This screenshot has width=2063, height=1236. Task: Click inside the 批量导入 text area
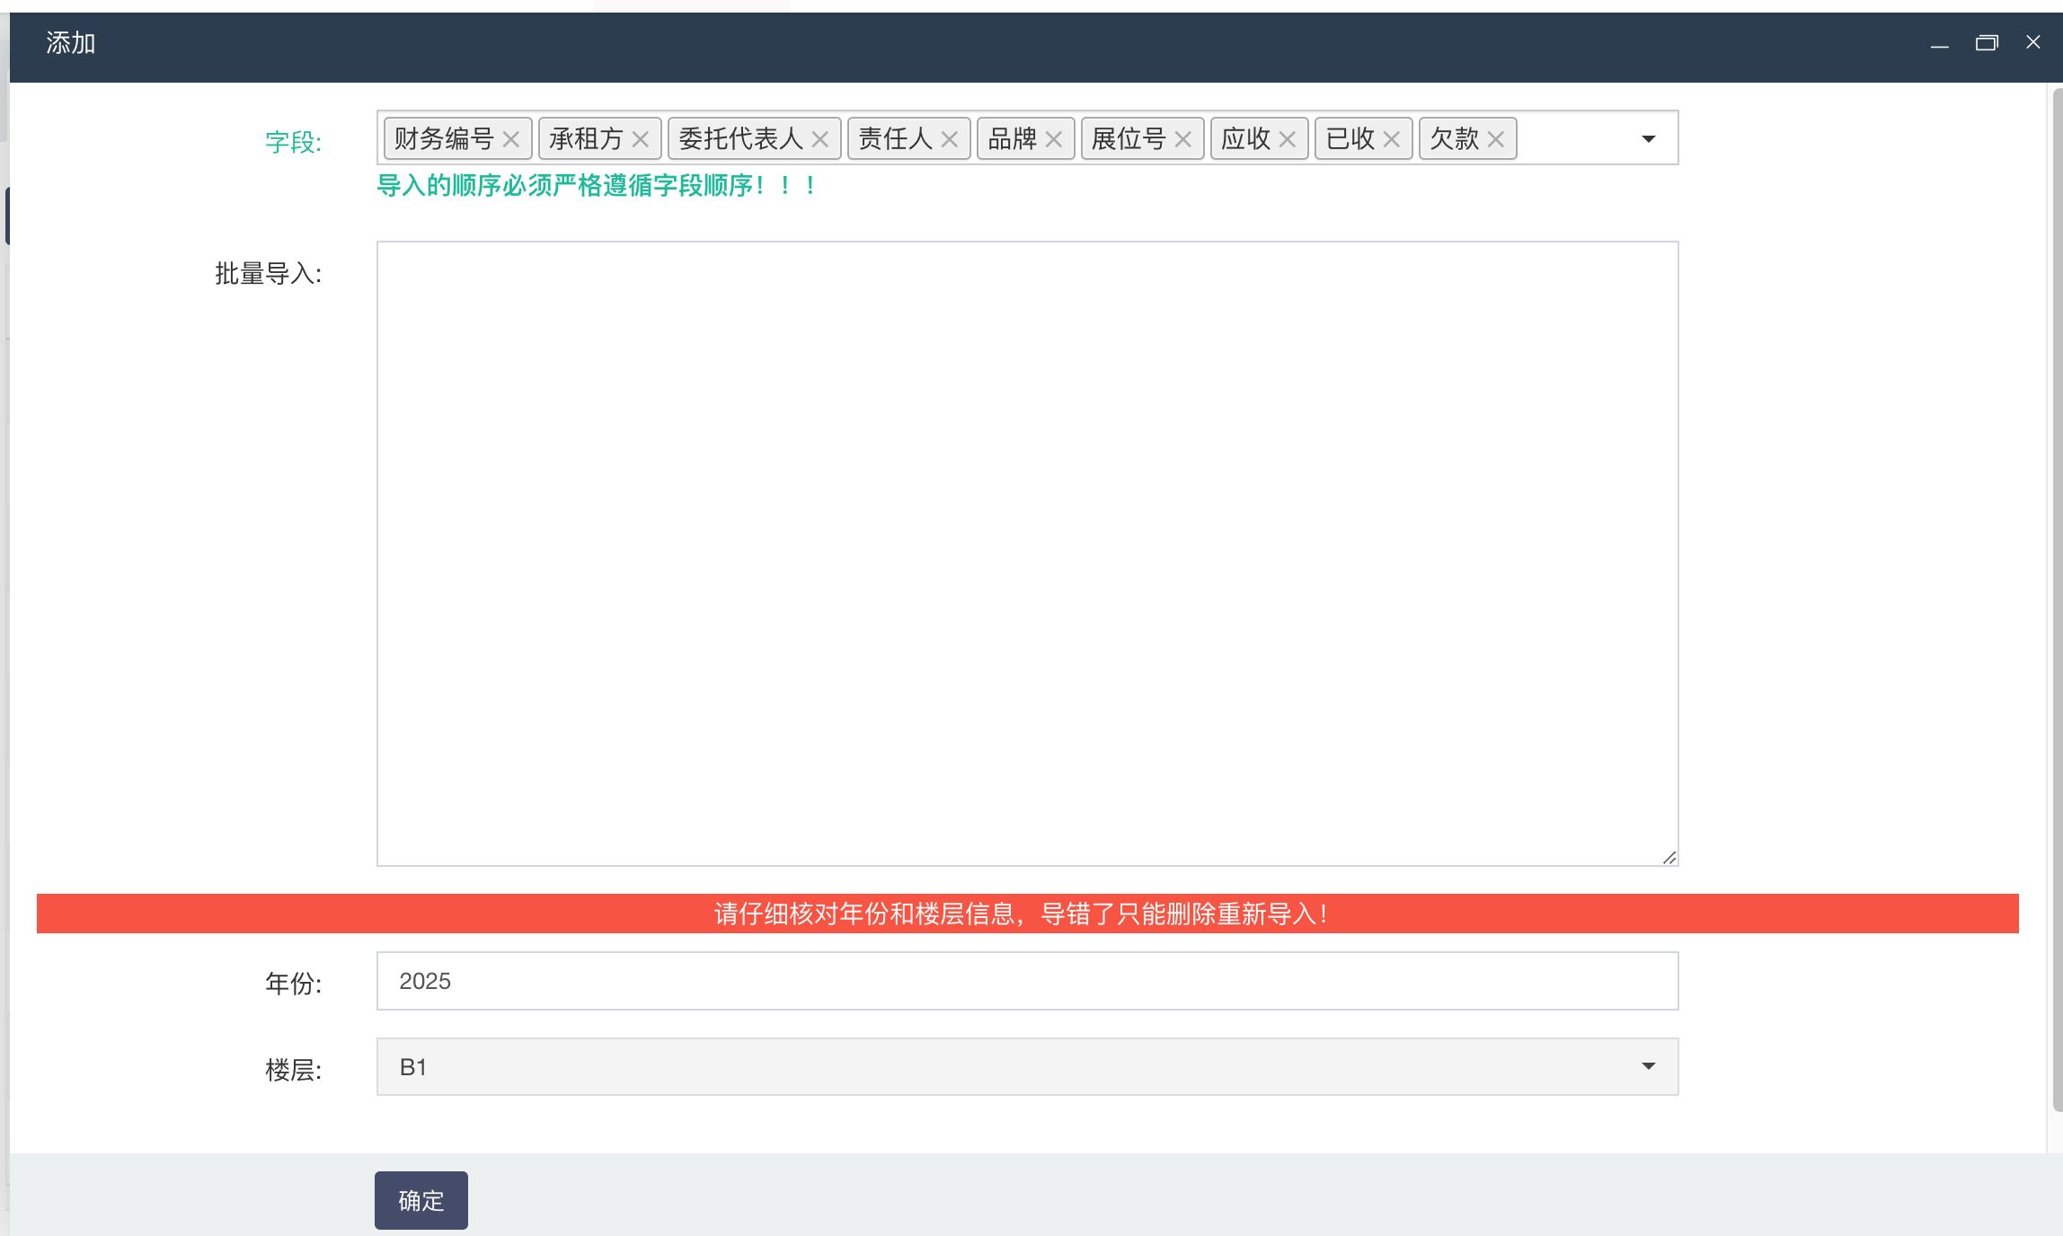click(1026, 552)
